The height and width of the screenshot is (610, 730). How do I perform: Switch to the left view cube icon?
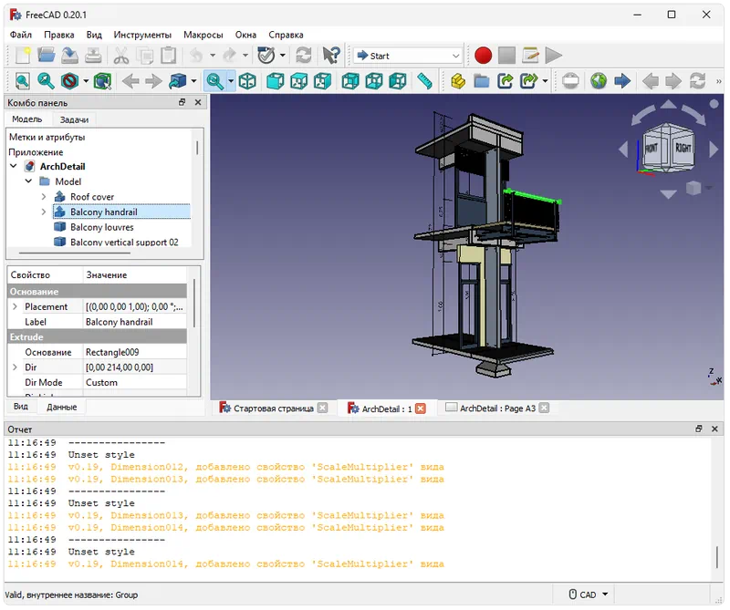tap(398, 81)
